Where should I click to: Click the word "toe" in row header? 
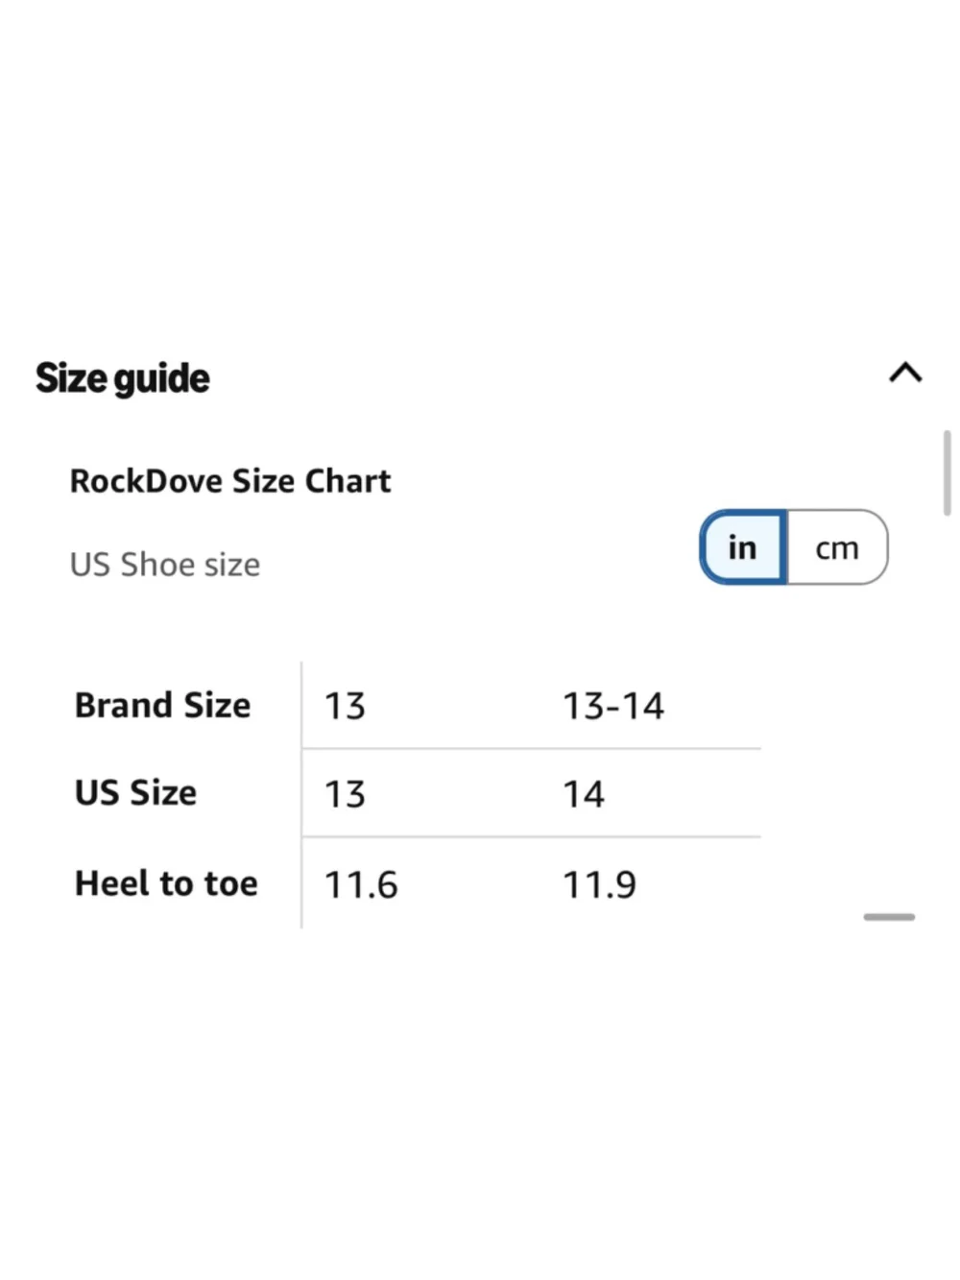[231, 883]
